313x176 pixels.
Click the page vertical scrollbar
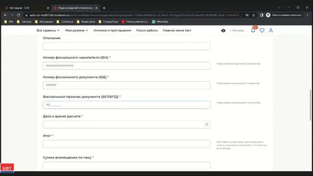[310, 105]
